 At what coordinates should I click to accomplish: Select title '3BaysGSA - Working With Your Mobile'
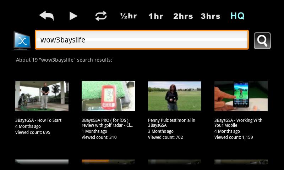coord(238,123)
